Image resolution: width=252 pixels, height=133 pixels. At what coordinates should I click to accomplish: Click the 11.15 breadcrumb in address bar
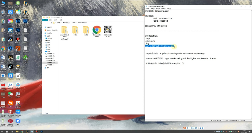(x=74, y=23)
